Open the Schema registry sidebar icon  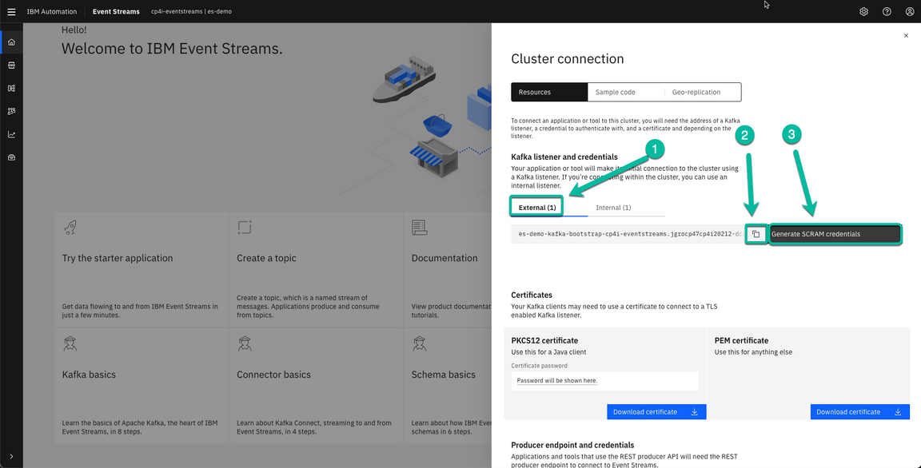pyautogui.click(x=11, y=88)
